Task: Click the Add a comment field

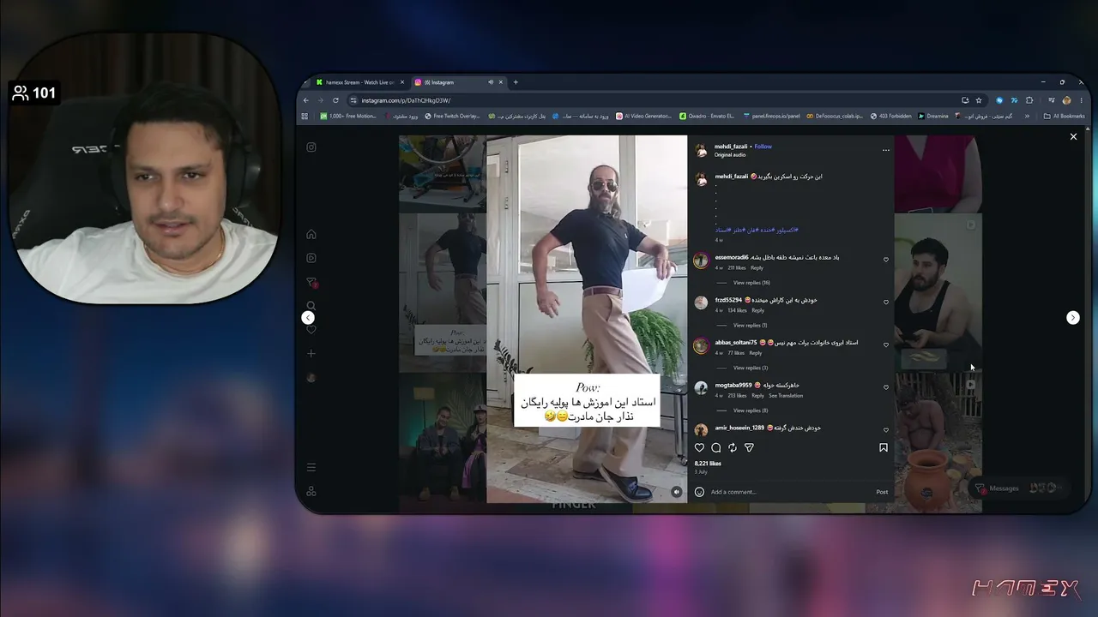Action: pos(789,492)
